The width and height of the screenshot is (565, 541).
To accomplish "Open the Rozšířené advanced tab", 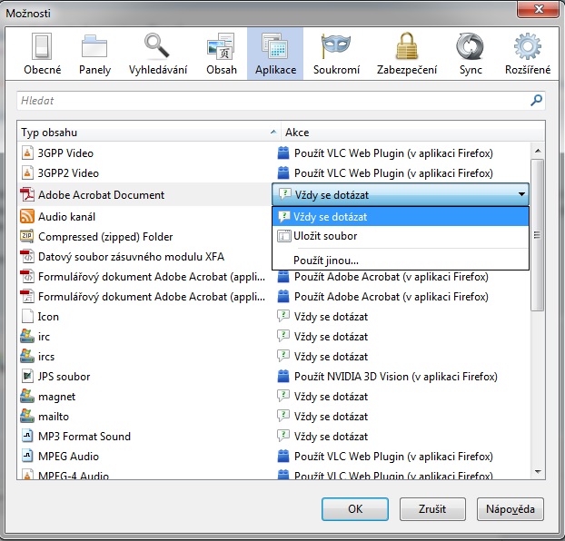I will (x=528, y=54).
